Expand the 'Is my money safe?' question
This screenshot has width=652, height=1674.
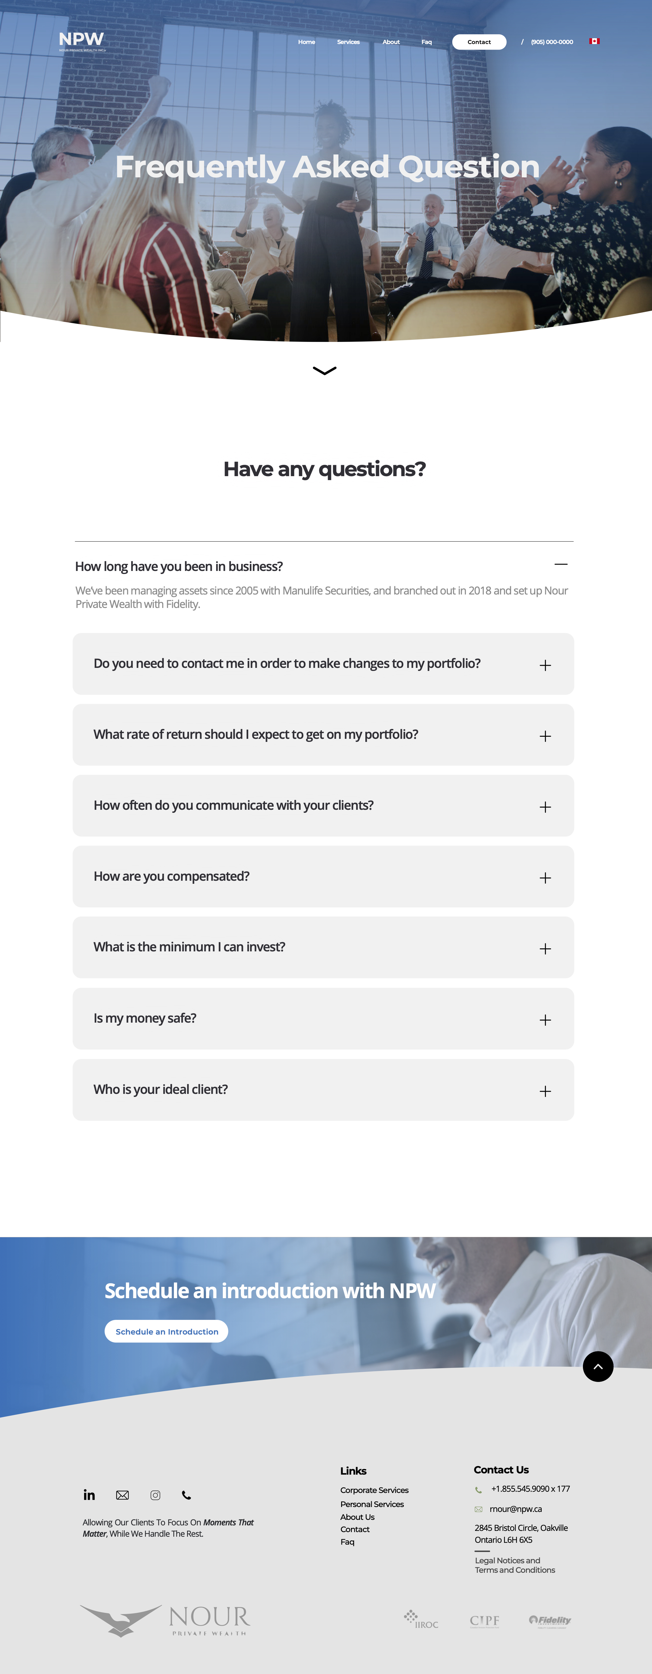pos(545,1020)
